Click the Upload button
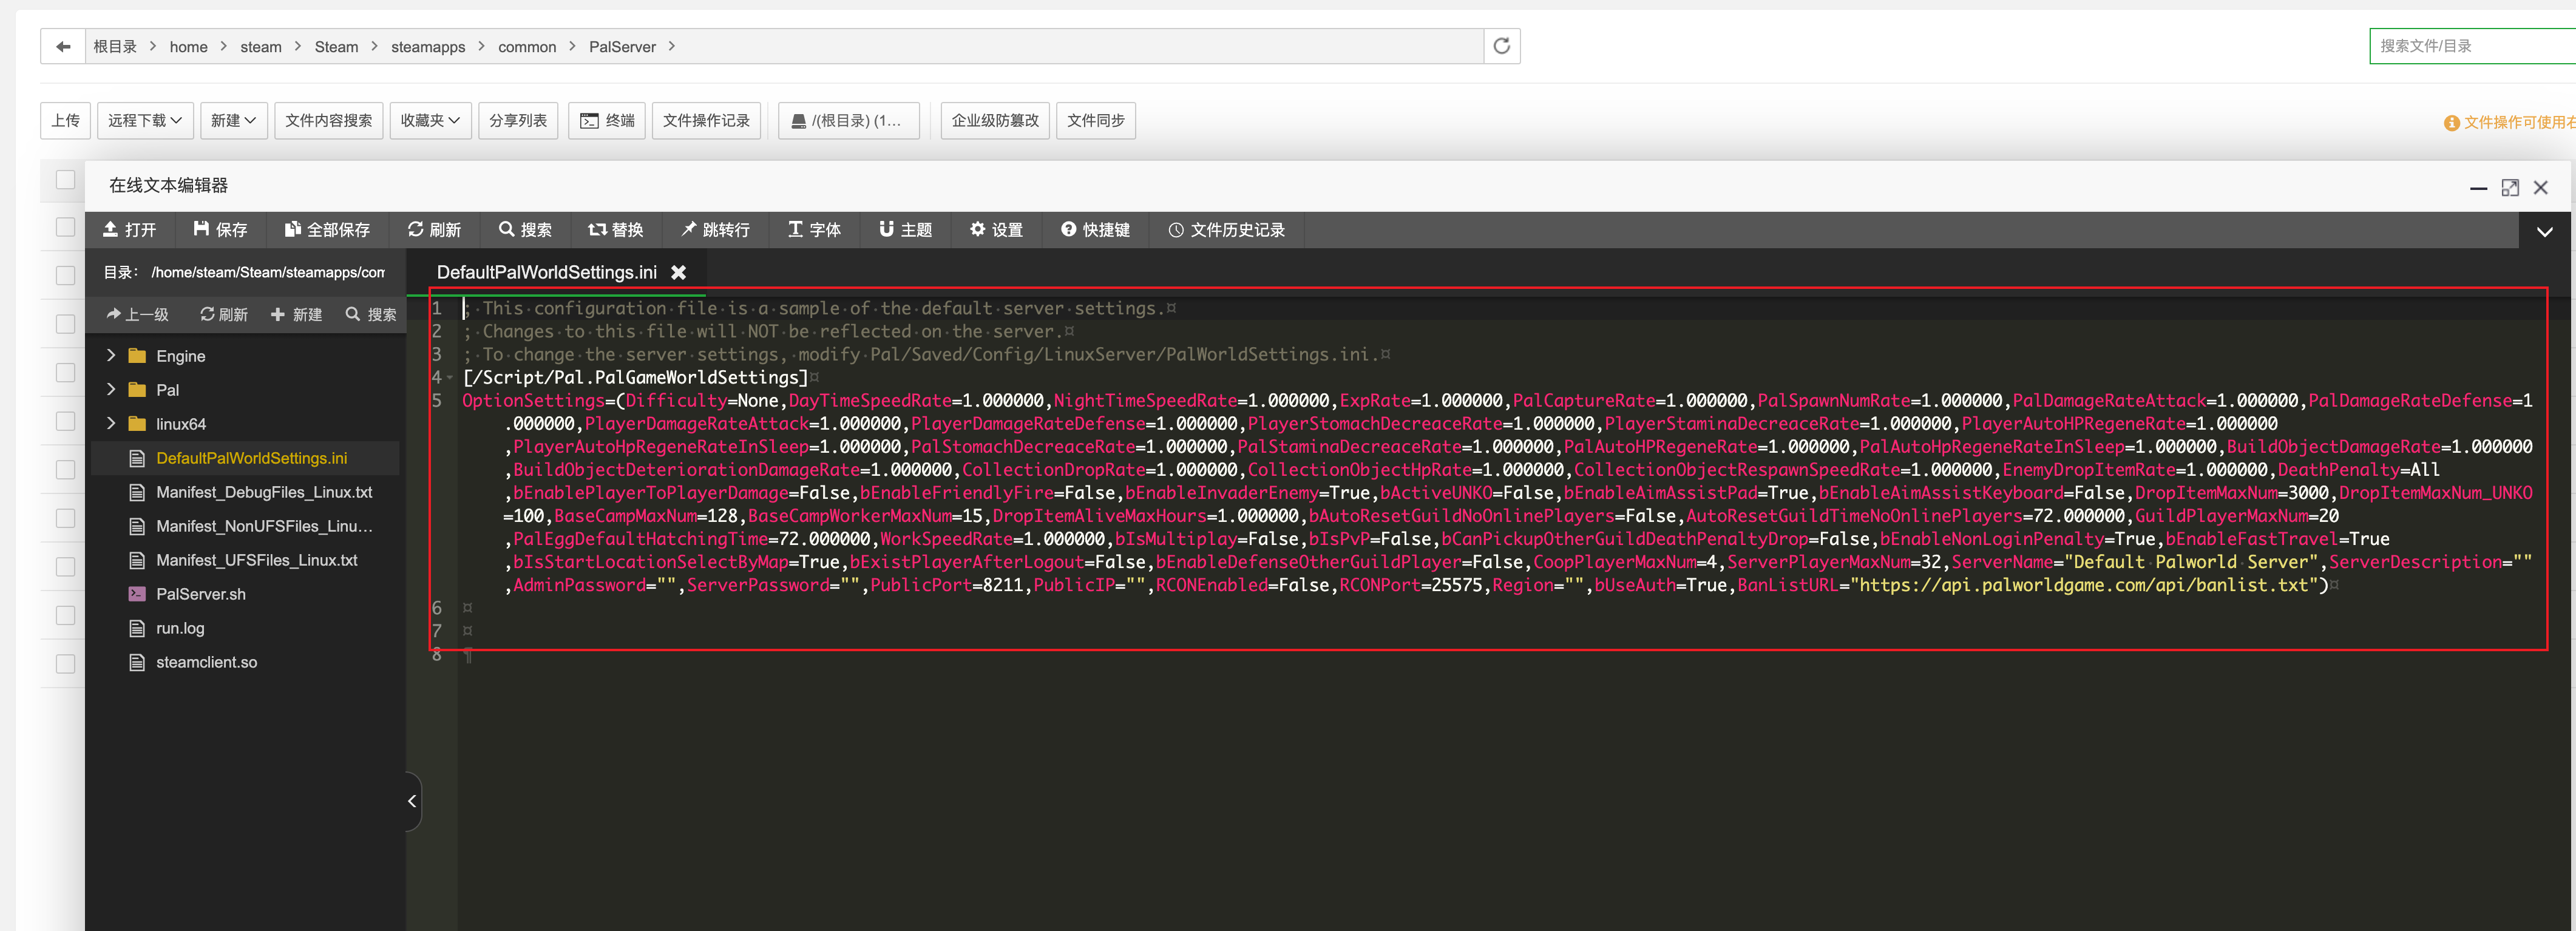 (66, 121)
